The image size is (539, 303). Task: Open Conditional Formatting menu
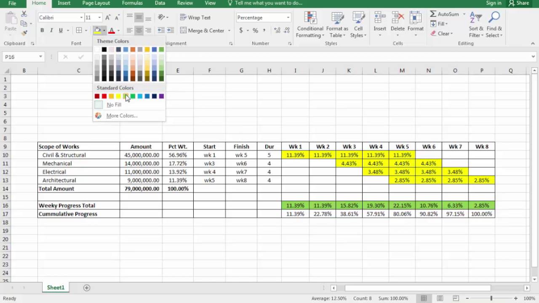coord(310,25)
